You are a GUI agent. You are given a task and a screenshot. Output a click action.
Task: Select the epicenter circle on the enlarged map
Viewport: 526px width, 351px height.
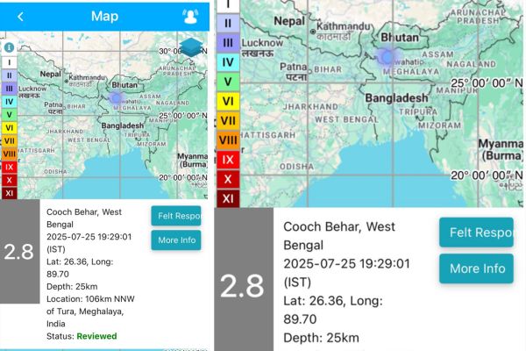tap(387, 57)
